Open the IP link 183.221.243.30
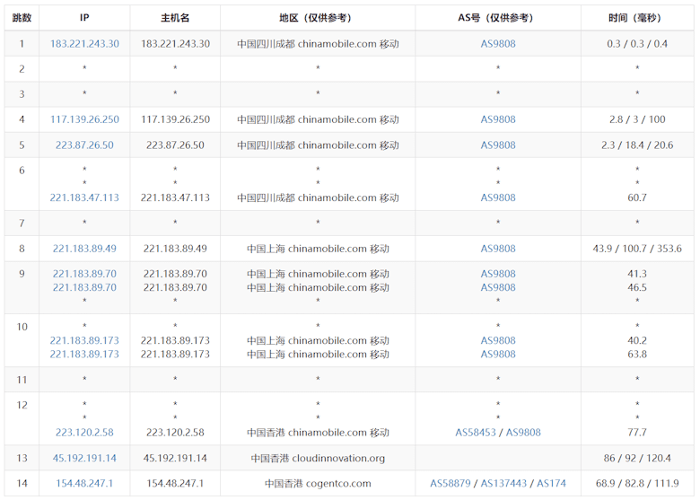The width and height of the screenshot is (700, 500). (x=84, y=44)
